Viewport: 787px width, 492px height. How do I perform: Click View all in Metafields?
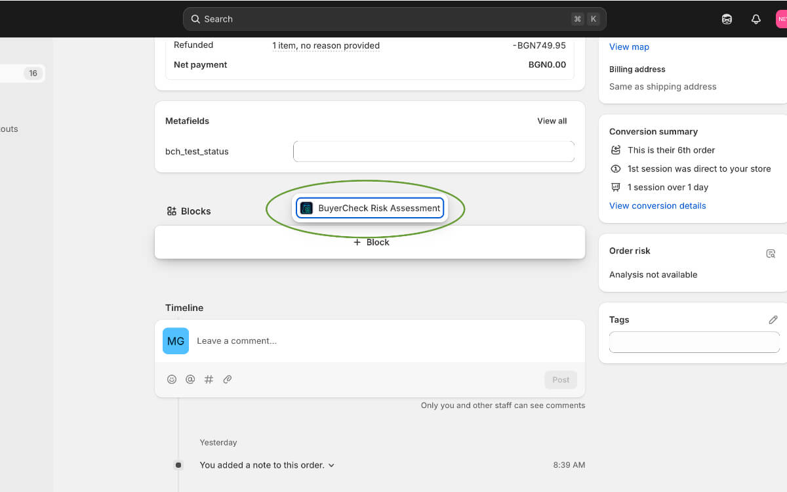coord(552,121)
